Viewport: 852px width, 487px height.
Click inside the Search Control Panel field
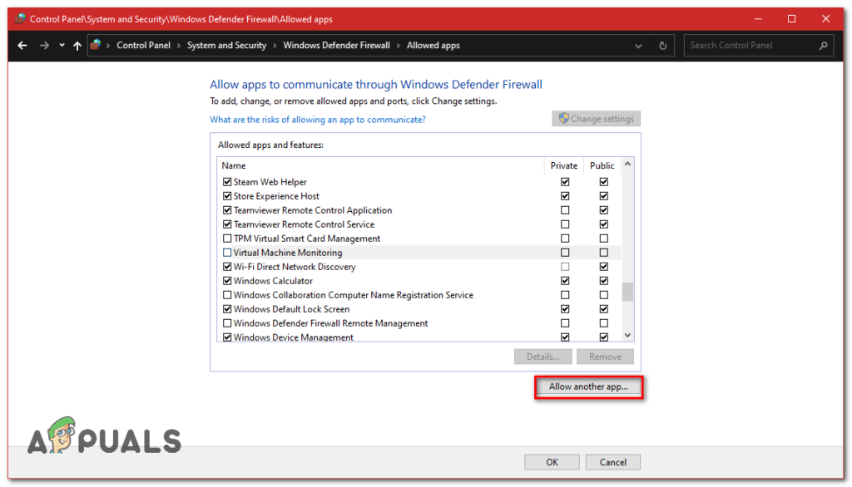pos(749,45)
